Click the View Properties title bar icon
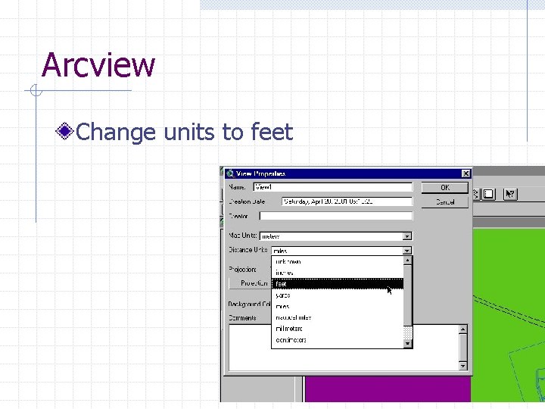 click(x=230, y=173)
